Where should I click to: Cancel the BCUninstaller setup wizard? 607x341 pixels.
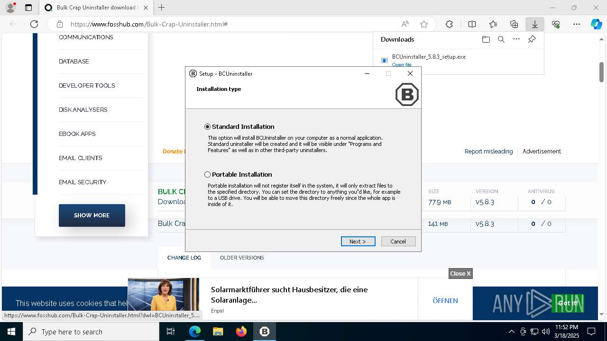(x=398, y=242)
